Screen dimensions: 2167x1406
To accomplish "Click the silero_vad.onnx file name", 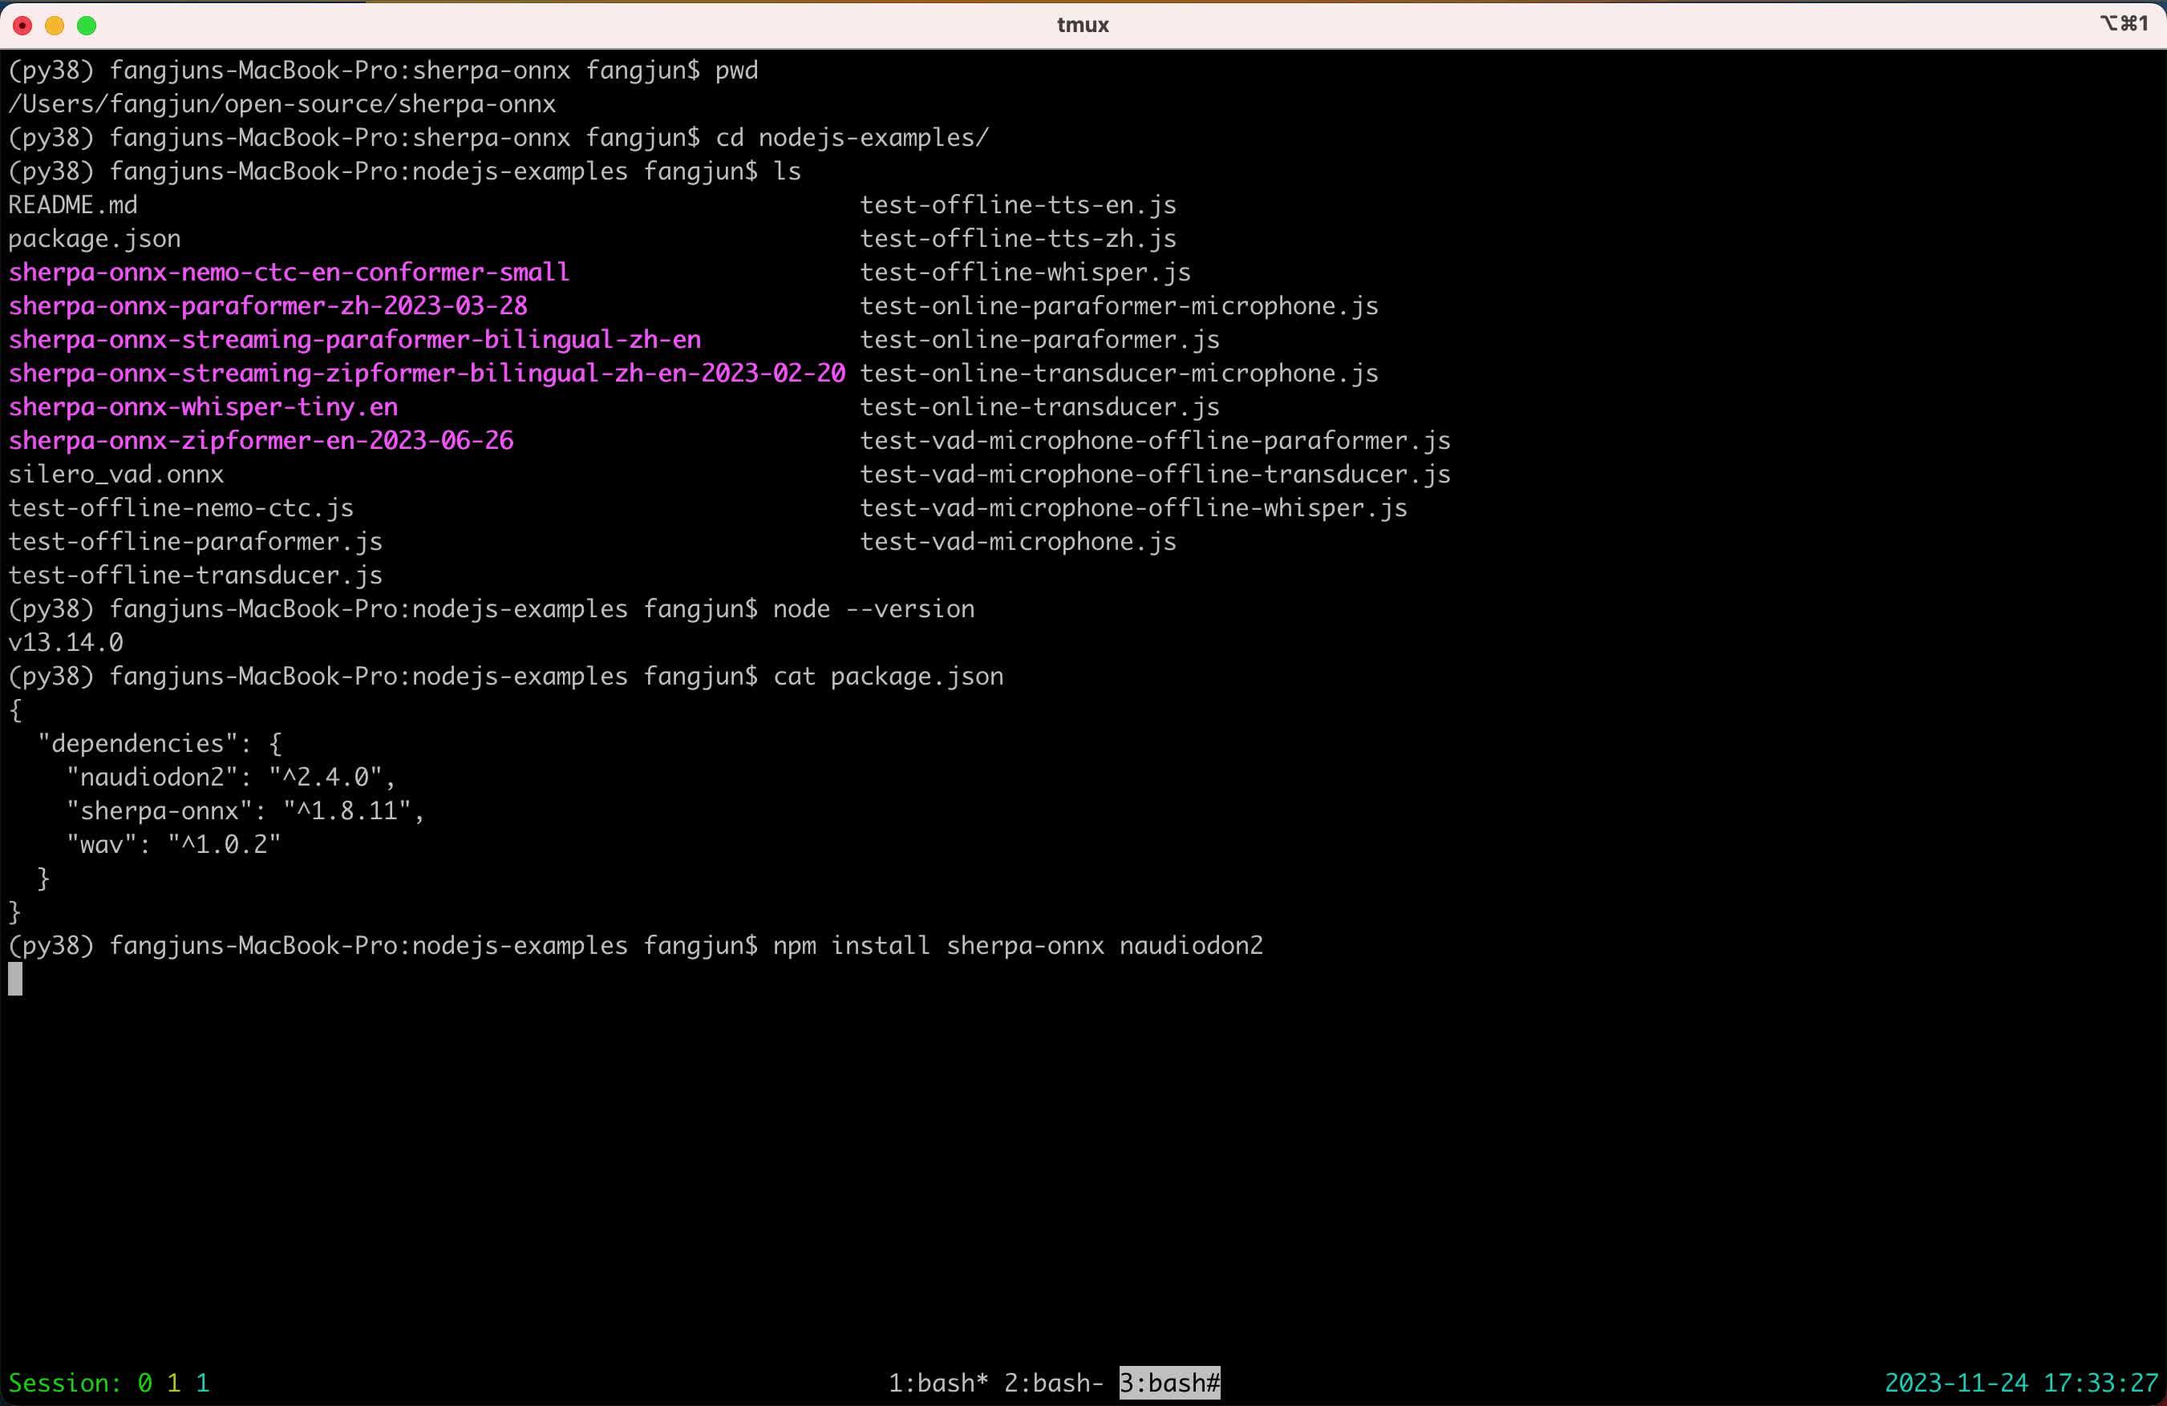I will 115,474.
